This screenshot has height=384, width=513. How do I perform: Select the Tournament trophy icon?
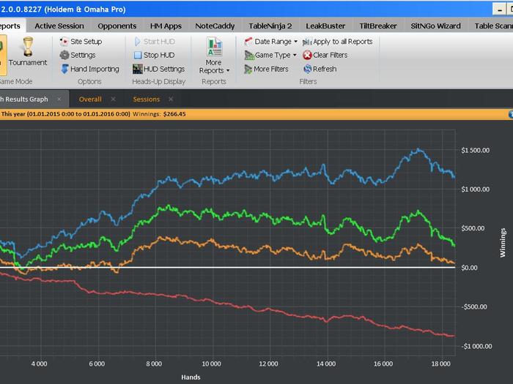(28, 46)
